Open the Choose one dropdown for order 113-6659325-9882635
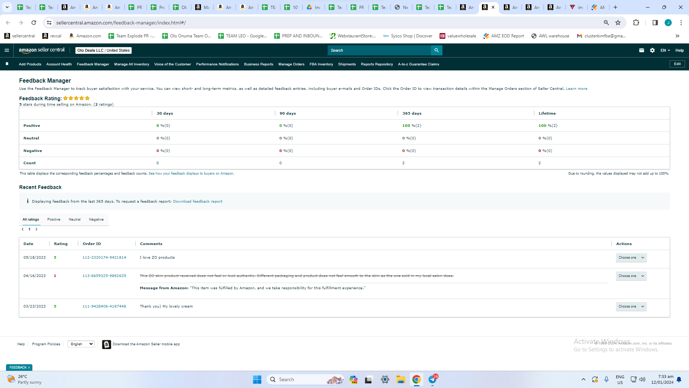The image size is (689, 388). tap(631, 276)
